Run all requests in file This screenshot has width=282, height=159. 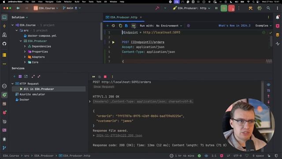coord(134,26)
